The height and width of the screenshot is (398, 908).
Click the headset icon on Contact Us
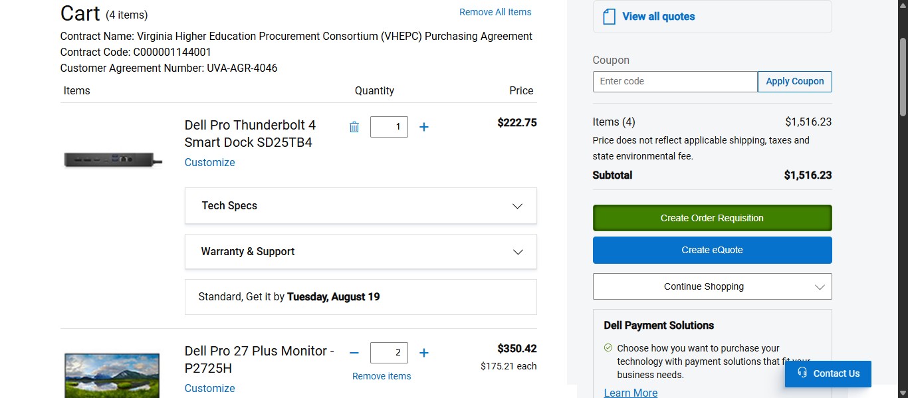coord(802,373)
